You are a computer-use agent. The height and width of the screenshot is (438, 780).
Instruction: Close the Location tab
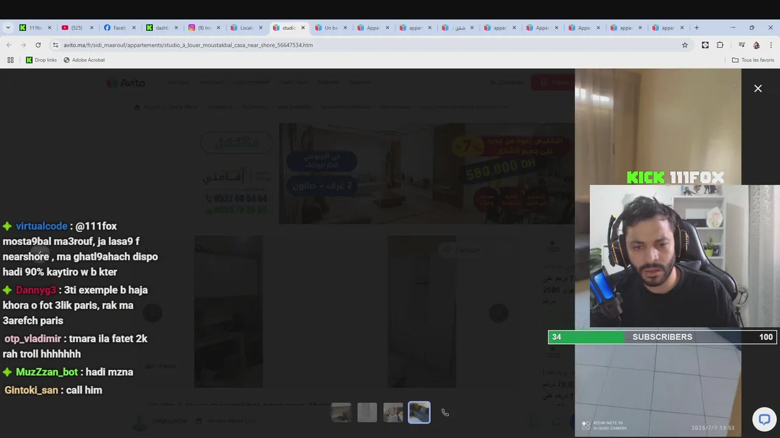(261, 27)
